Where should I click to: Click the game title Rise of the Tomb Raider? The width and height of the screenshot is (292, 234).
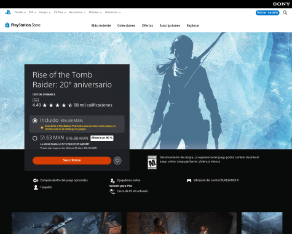(x=72, y=79)
